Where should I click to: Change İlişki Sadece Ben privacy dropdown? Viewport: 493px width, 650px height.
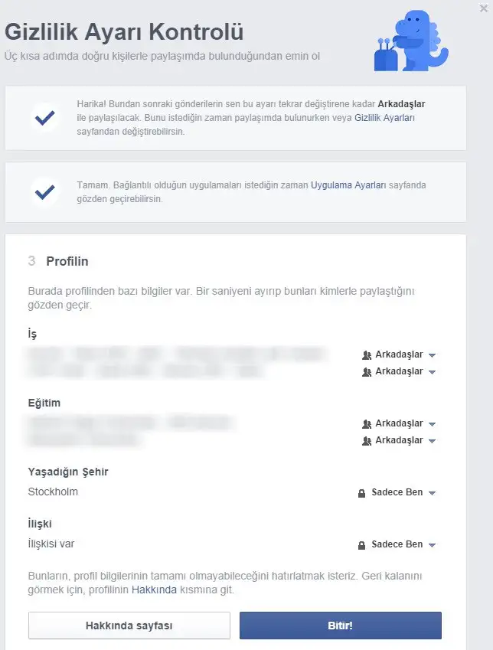pyautogui.click(x=397, y=544)
